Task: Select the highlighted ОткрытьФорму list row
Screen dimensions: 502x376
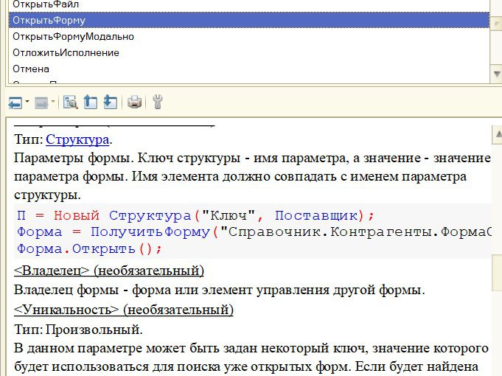Action: coord(249,20)
